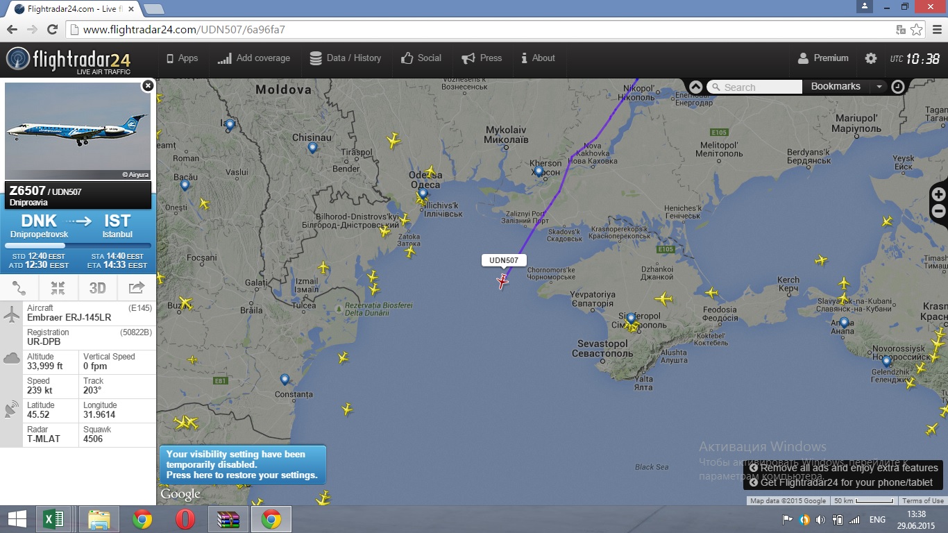Zoom out the map with minus button

point(938,211)
